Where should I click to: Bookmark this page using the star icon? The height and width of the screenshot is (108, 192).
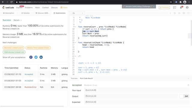pyautogui.click(x=171, y=2)
